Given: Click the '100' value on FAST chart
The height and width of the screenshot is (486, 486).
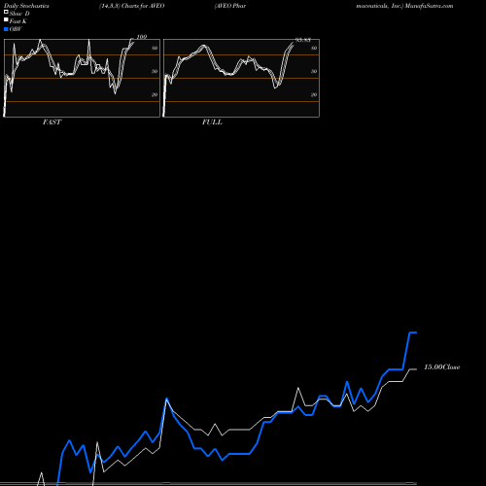Looking at the screenshot, I should [x=142, y=37].
